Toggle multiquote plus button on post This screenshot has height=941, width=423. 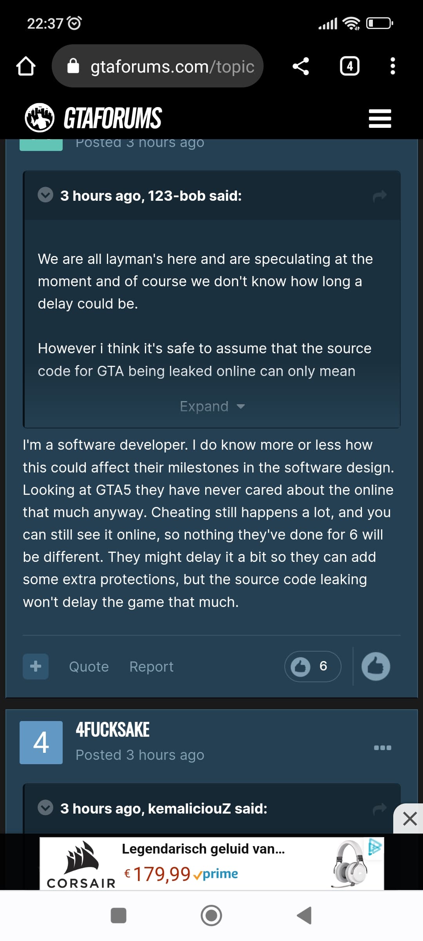coord(36,666)
